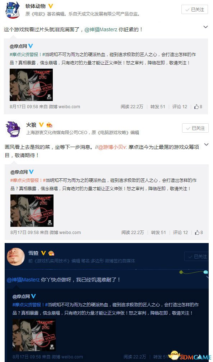Toggle the 已关注 follow button for 软体动物
213x362 pixels.
click(195, 9)
